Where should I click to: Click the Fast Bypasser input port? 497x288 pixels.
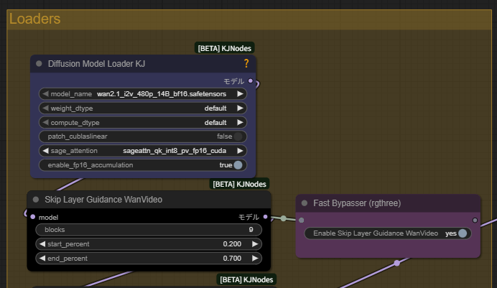click(302, 220)
